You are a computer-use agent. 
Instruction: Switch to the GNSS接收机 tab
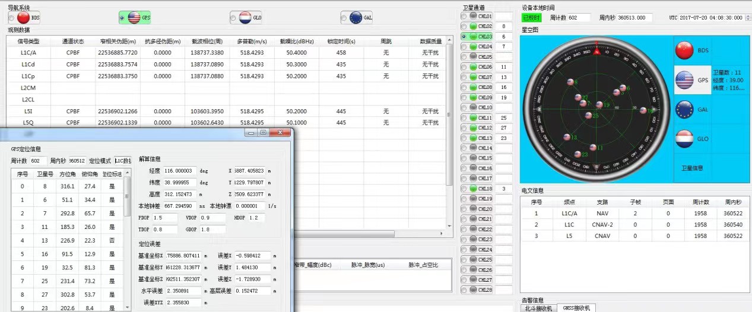pos(576,308)
